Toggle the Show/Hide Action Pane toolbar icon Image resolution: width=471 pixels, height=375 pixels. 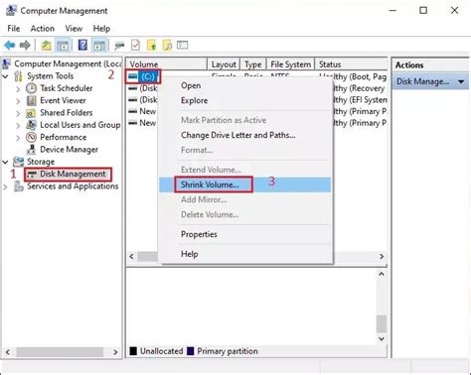point(99,46)
